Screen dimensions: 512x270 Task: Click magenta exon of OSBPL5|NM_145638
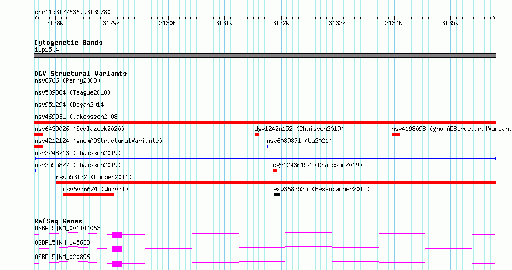(x=117, y=249)
